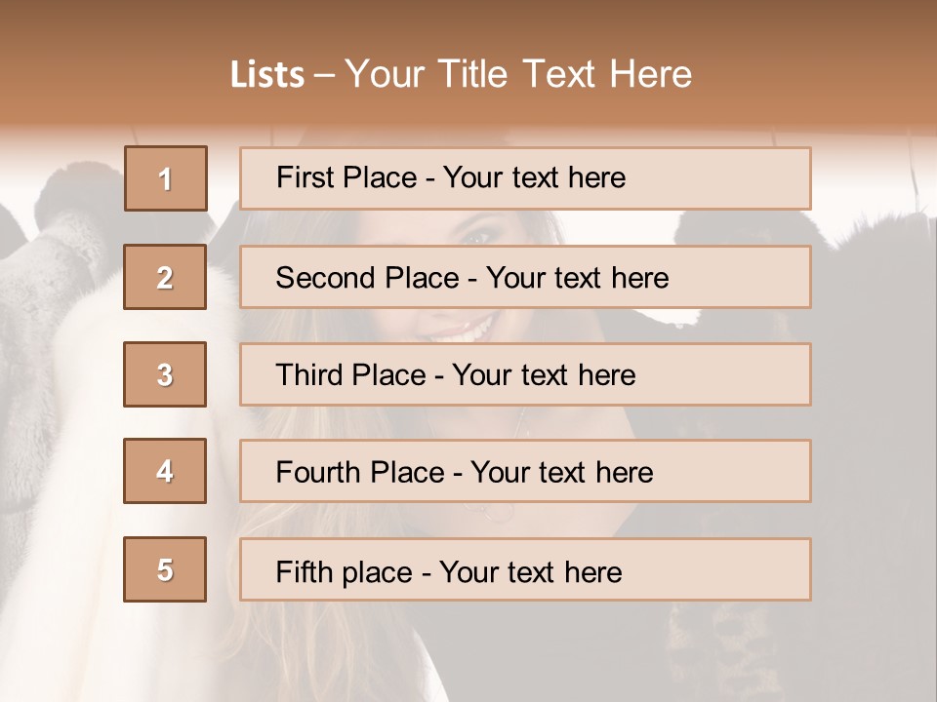
Task: Click the woman's eye in background photo
Action: click(x=481, y=235)
